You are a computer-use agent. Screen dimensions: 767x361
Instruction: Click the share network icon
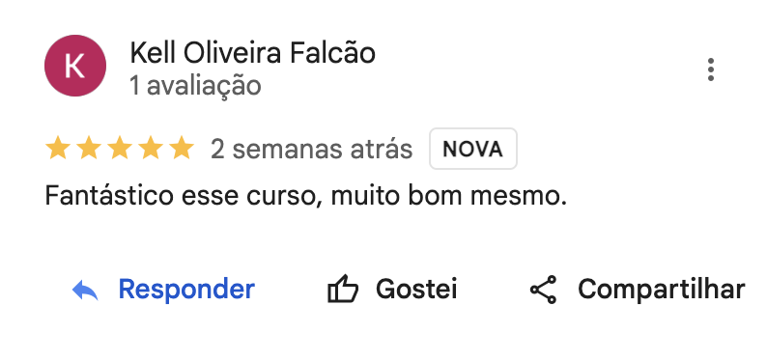pos(544,290)
